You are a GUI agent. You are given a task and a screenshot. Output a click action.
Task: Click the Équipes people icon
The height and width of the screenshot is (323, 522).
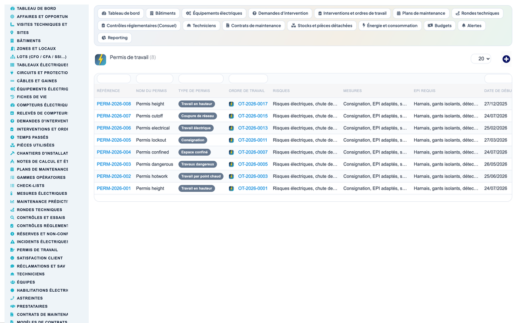click(x=12, y=282)
